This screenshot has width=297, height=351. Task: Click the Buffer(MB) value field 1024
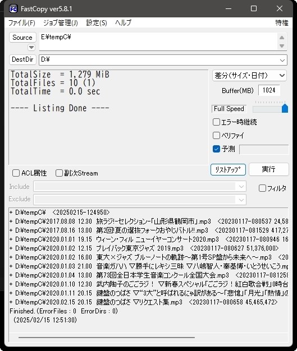(x=269, y=90)
